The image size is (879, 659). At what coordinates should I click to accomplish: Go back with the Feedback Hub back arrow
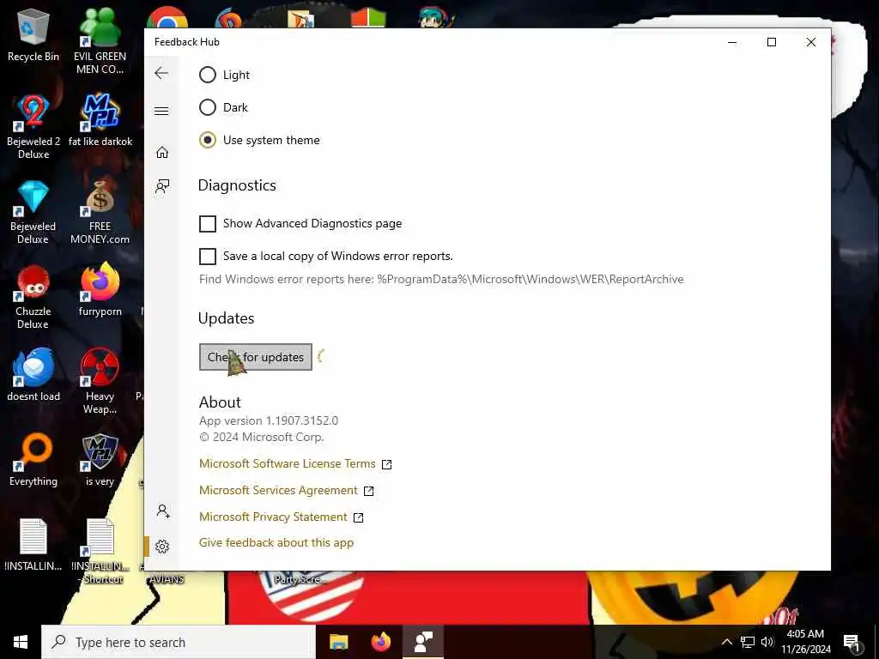161,73
